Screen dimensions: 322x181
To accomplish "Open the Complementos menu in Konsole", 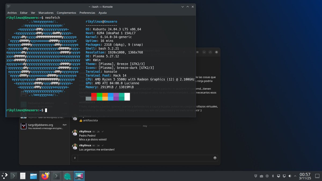I will point(66,13).
